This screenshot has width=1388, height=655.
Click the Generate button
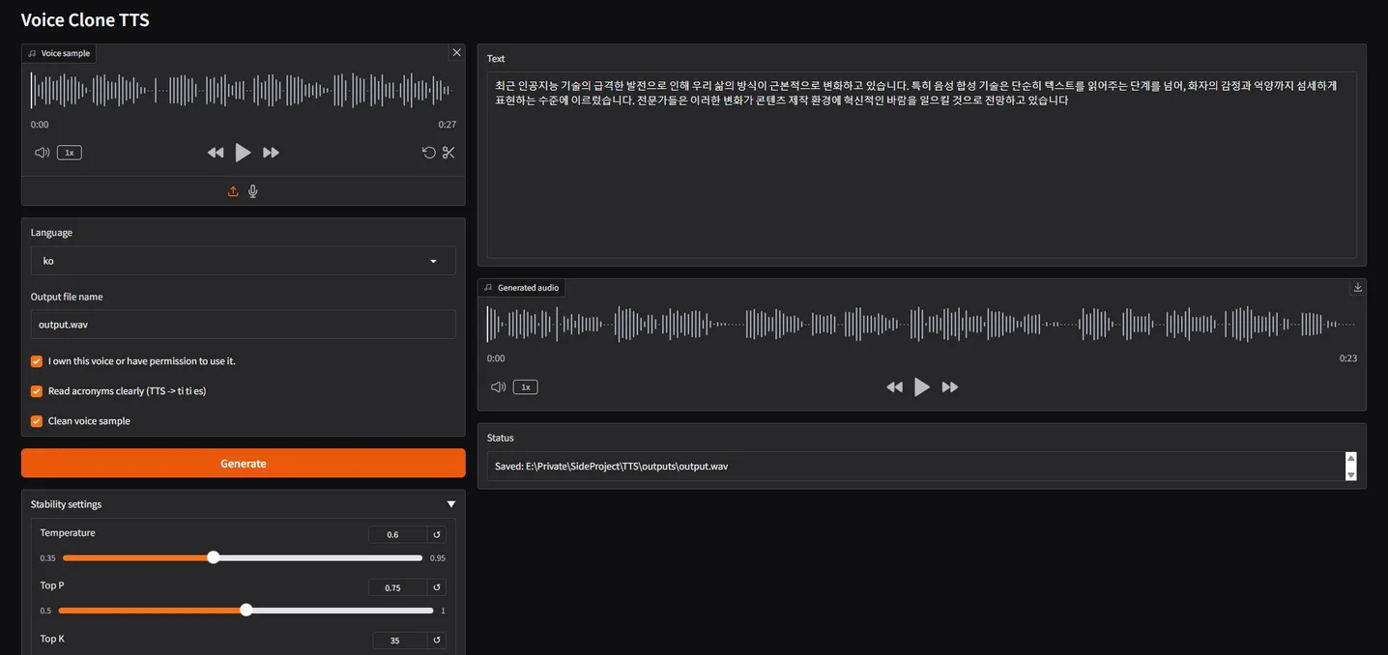pos(243,464)
